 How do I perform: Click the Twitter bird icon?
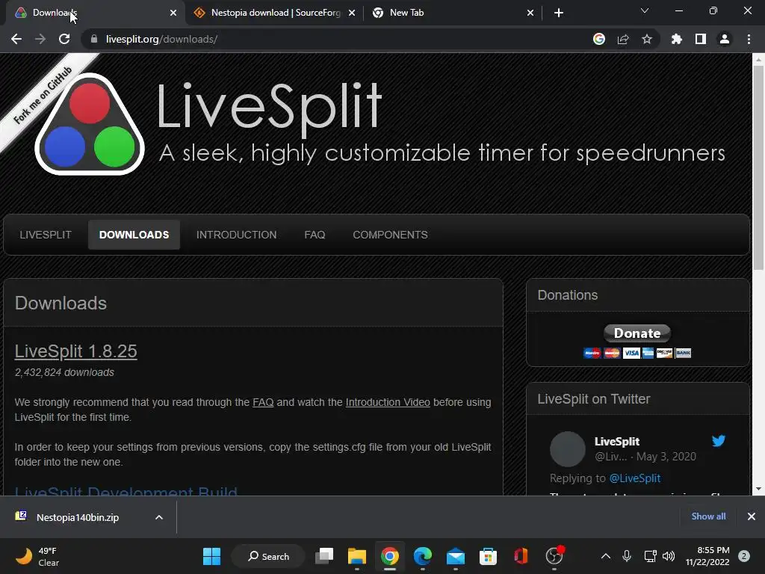tap(718, 441)
